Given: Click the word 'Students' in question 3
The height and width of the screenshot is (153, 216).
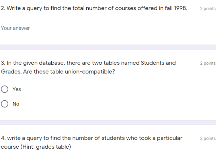Looking at the screenshot, I should coord(153,63).
